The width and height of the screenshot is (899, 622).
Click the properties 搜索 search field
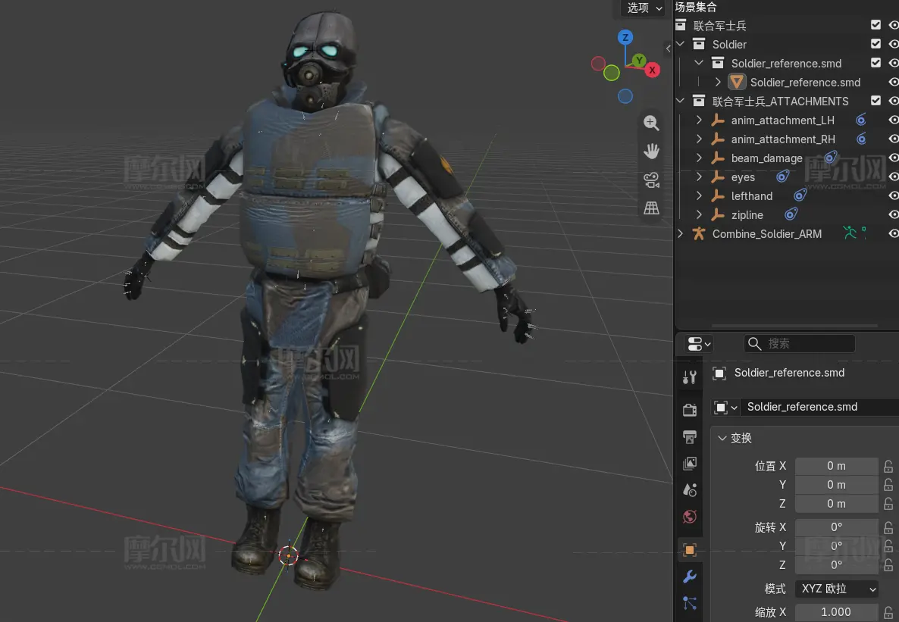coord(799,343)
